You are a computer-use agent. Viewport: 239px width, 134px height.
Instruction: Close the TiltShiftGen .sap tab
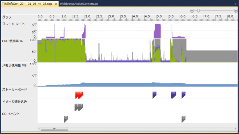point(56,4)
